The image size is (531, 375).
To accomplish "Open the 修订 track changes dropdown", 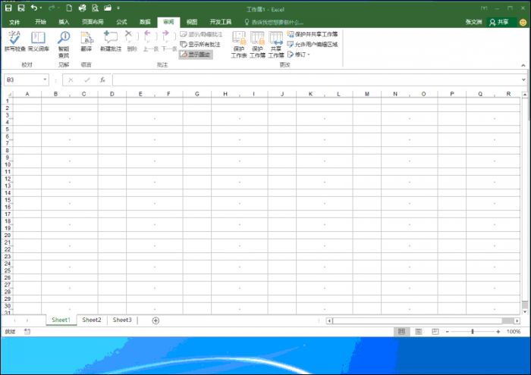I will click(299, 54).
